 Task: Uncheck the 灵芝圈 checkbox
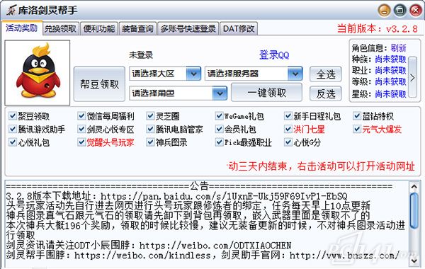point(150,116)
